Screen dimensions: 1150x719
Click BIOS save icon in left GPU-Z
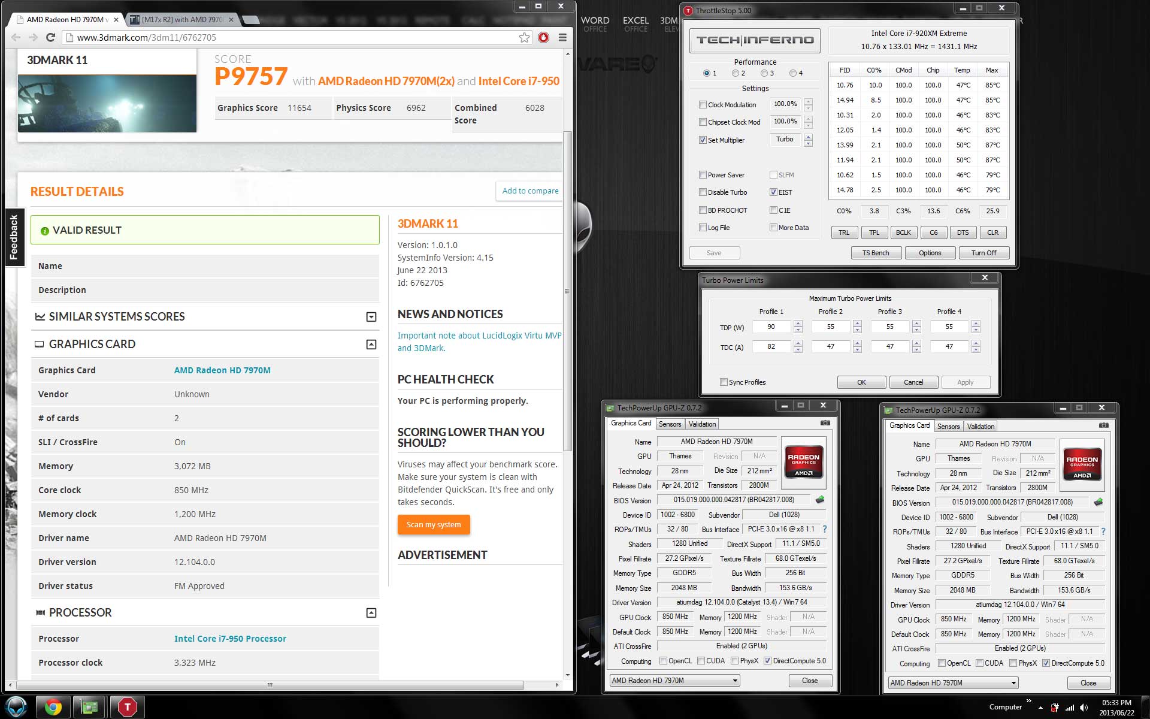click(820, 500)
